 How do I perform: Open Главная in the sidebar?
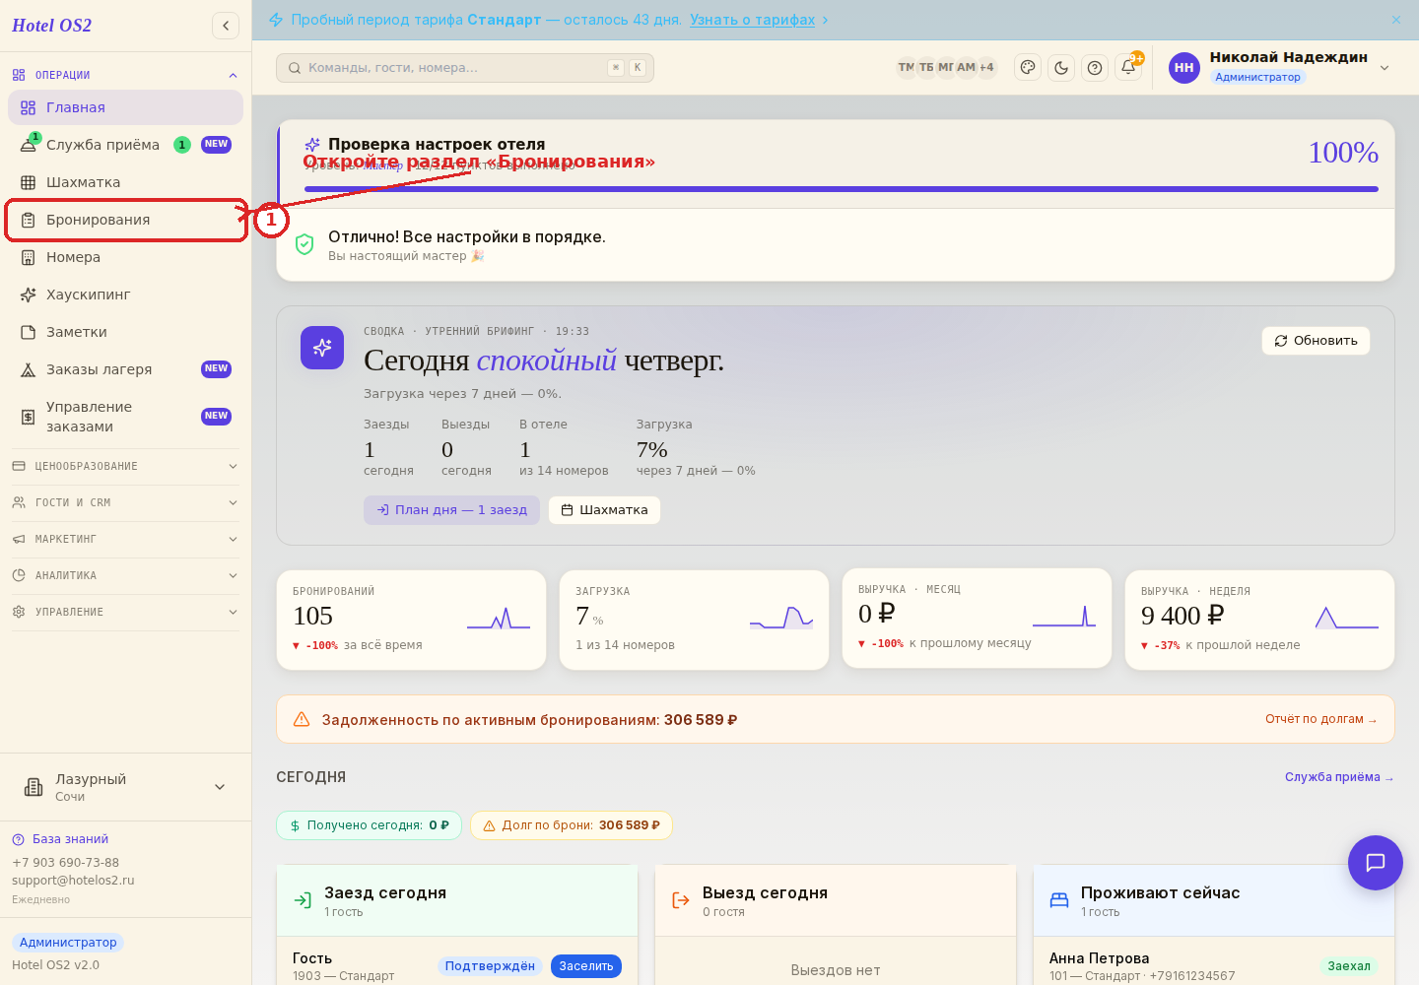pyautogui.click(x=125, y=107)
